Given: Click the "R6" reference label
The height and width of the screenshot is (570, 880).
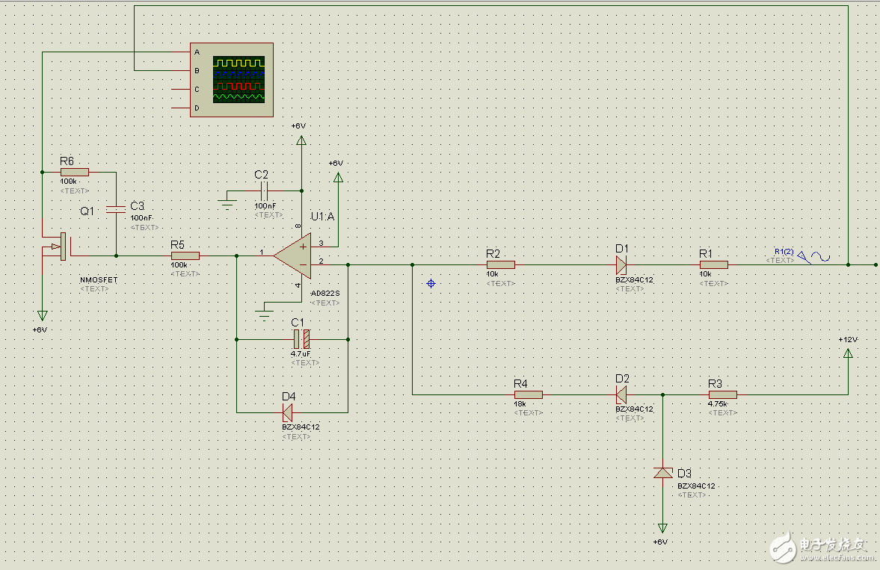Looking at the screenshot, I should click(x=67, y=161).
